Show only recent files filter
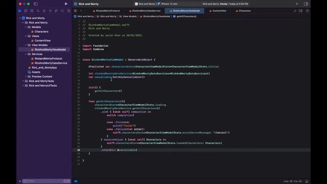Screen dimensions: 327x184 (65, 181)
